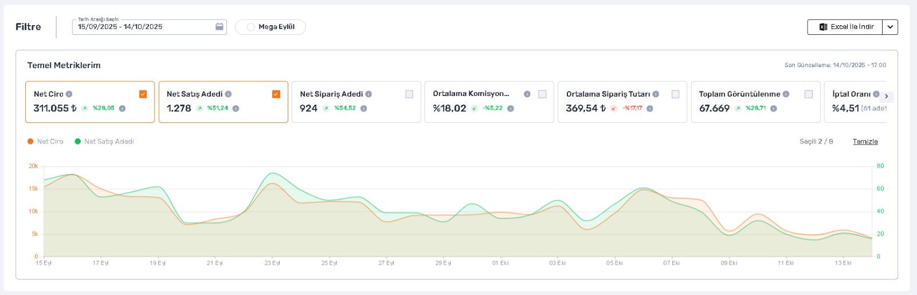
Task: Enable the Net Sipariş Adedi checkbox
Action: pyautogui.click(x=409, y=94)
